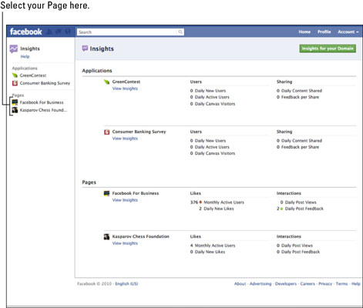The image size is (363, 308).
Task: Click the Insights icon in left sidebar
Action: 14,49
